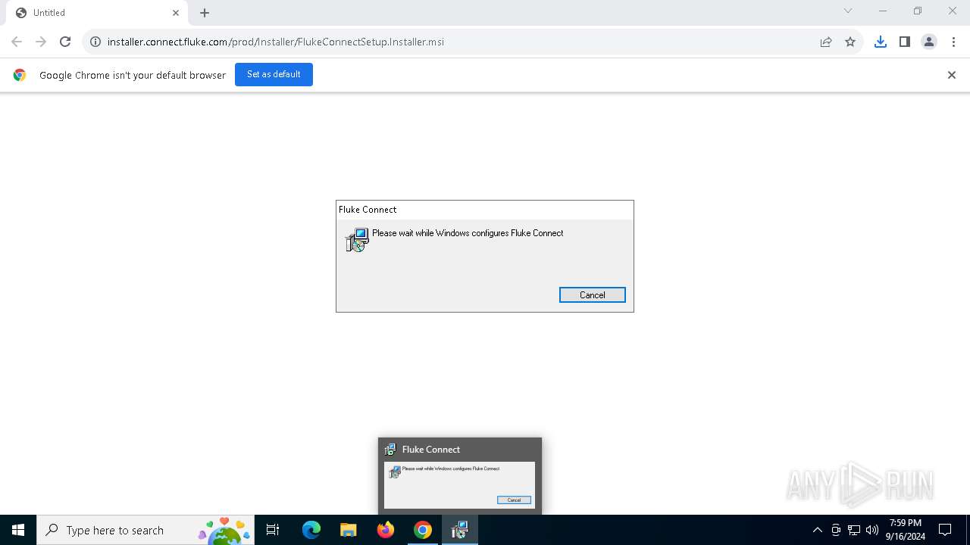Click the Fluke Connect installer icon in the taskbar
The width and height of the screenshot is (970, 545).
click(459, 530)
